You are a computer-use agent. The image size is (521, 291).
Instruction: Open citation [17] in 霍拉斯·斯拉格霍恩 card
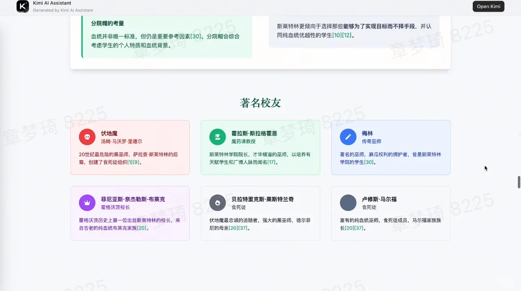coord(271,163)
